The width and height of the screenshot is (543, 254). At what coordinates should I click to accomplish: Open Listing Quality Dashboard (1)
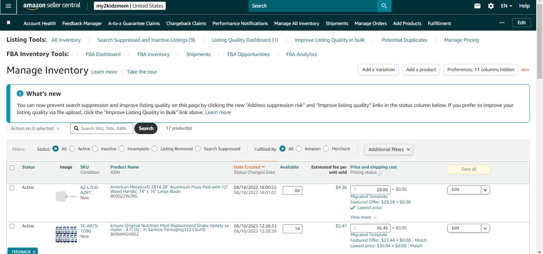point(245,40)
